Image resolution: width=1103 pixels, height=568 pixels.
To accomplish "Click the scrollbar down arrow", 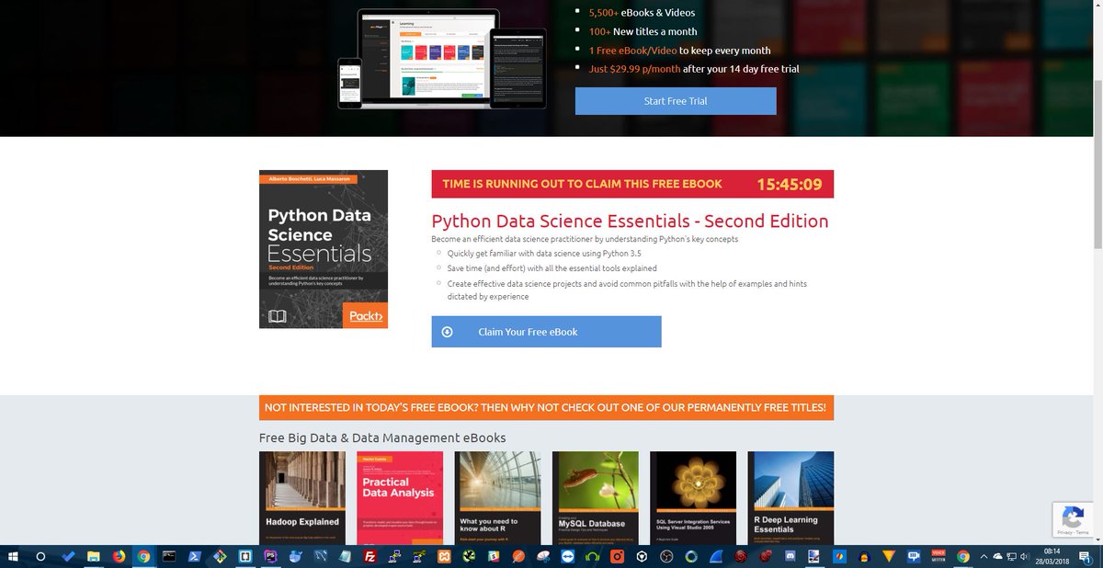I will click(1097, 540).
